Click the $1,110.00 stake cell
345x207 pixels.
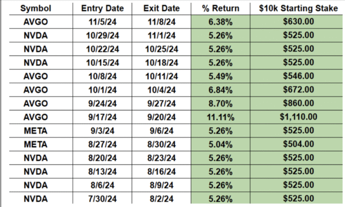(x=298, y=117)
